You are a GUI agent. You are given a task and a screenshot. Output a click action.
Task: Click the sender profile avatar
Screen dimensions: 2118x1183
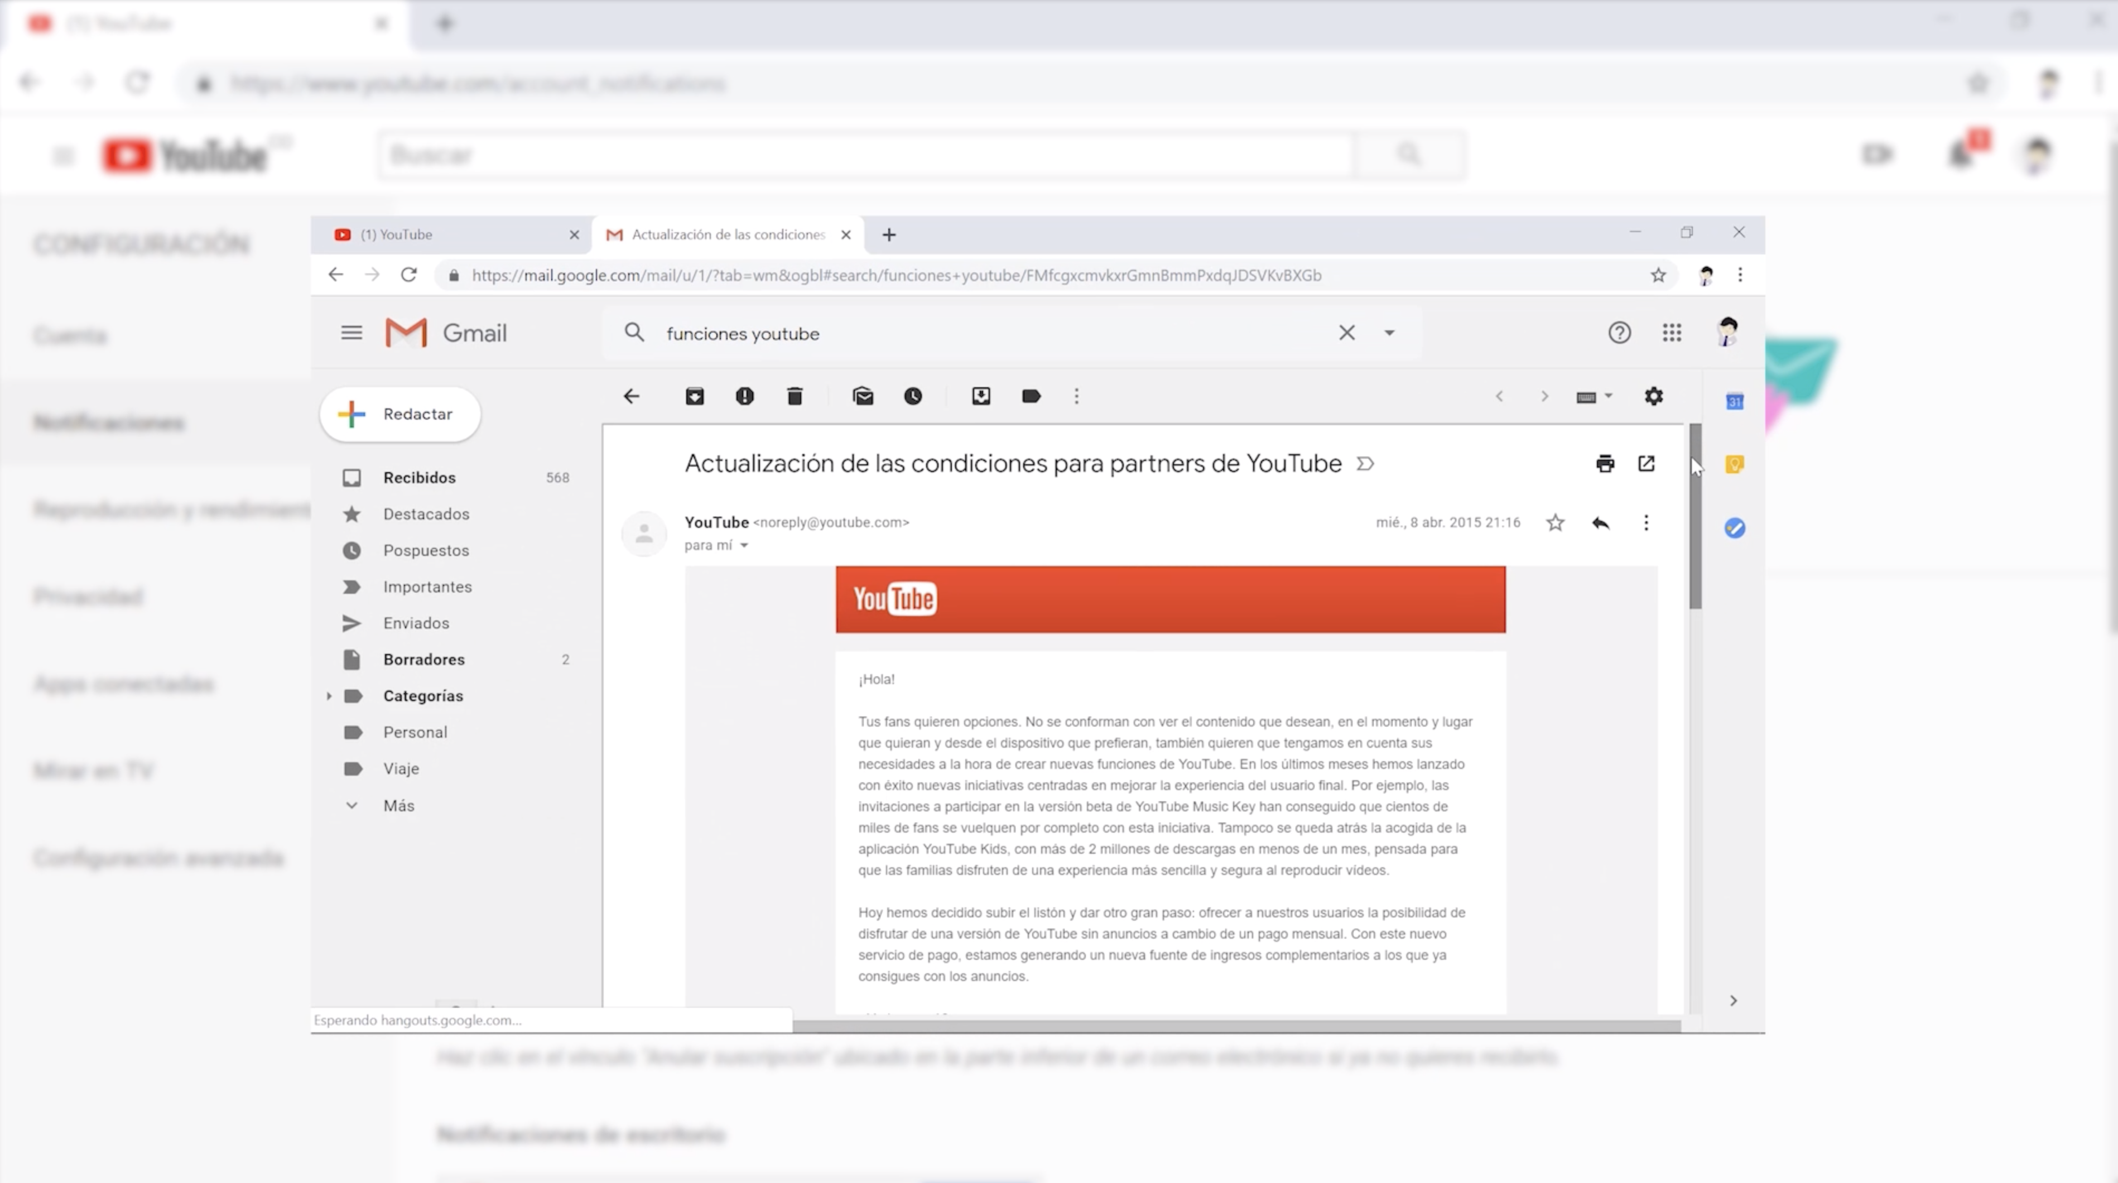coord(644,533)
